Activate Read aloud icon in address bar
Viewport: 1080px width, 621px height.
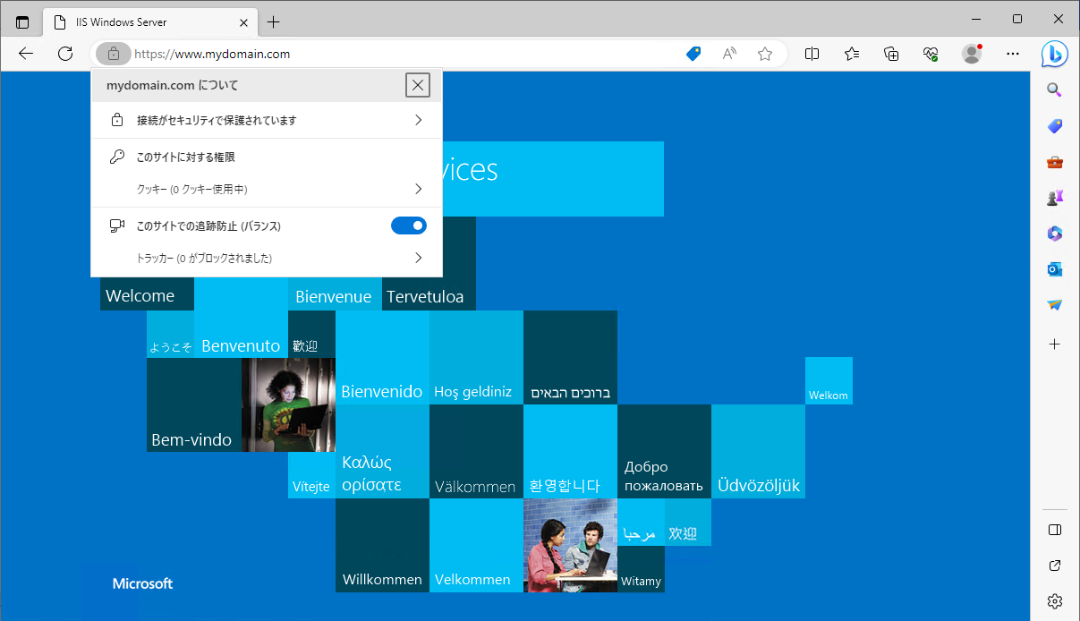729,54
